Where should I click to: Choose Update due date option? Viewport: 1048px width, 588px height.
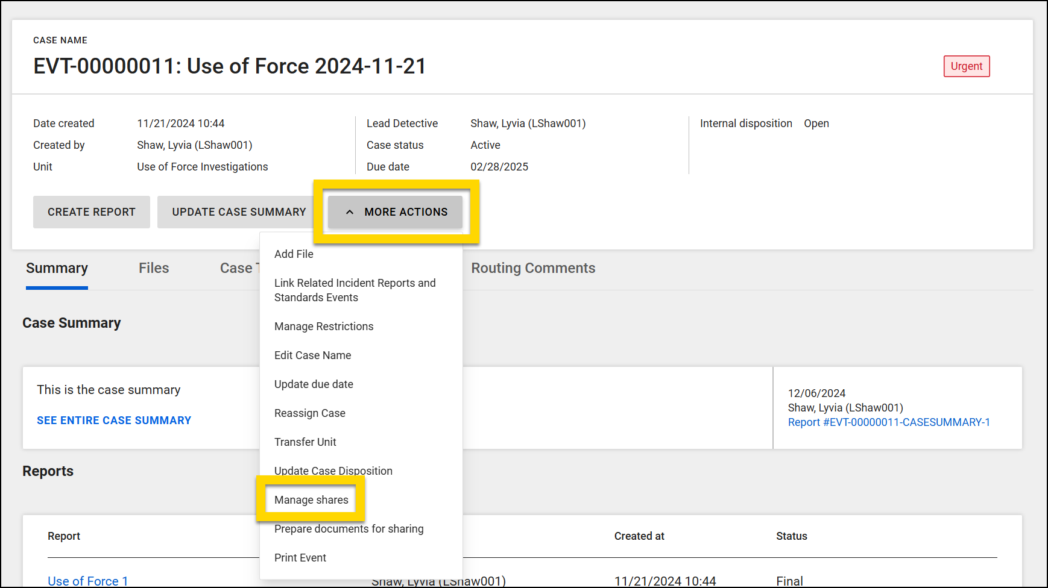coord(314,384)
